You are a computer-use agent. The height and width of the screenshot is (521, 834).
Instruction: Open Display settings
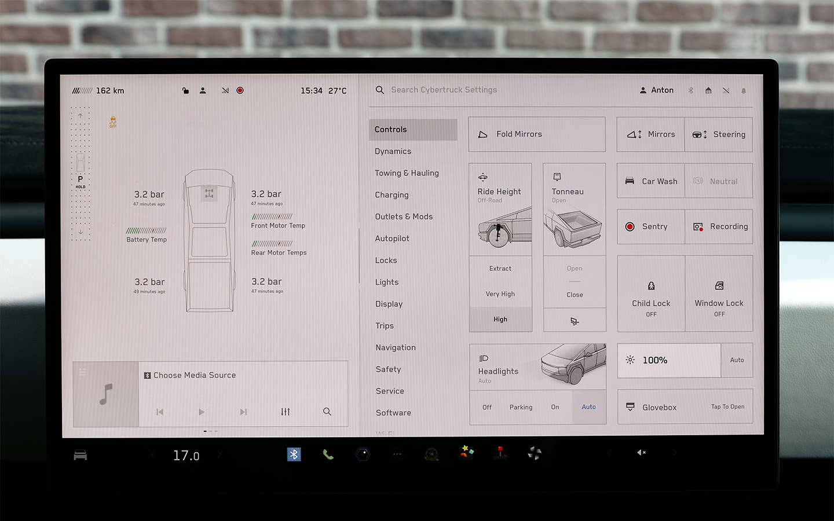[x=389, y=304]
